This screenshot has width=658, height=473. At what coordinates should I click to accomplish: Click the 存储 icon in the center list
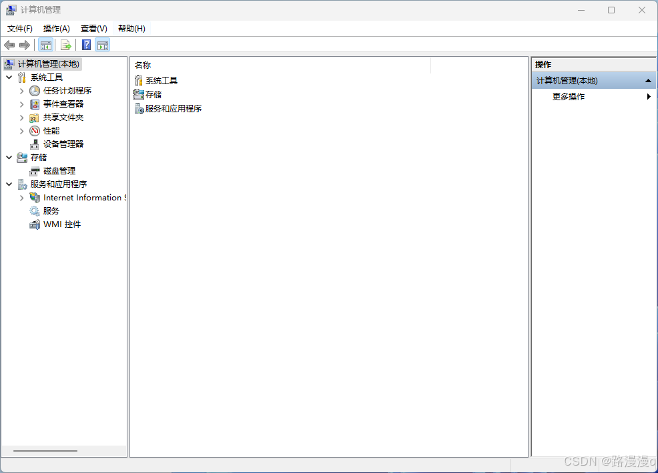(139, 94)
